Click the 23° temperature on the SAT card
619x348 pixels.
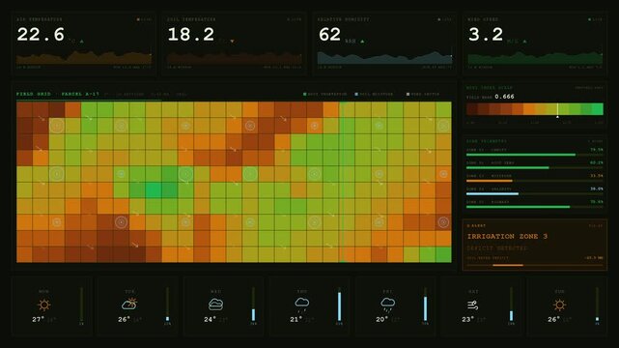pos(467,319)
